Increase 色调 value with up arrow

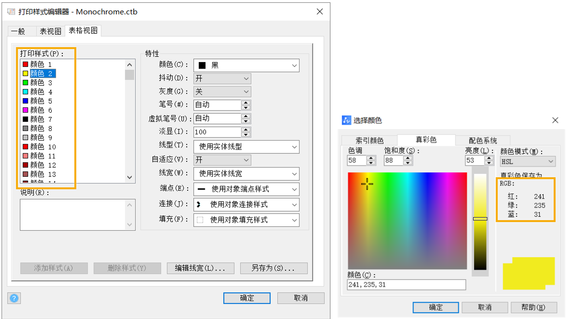[371, 158]
